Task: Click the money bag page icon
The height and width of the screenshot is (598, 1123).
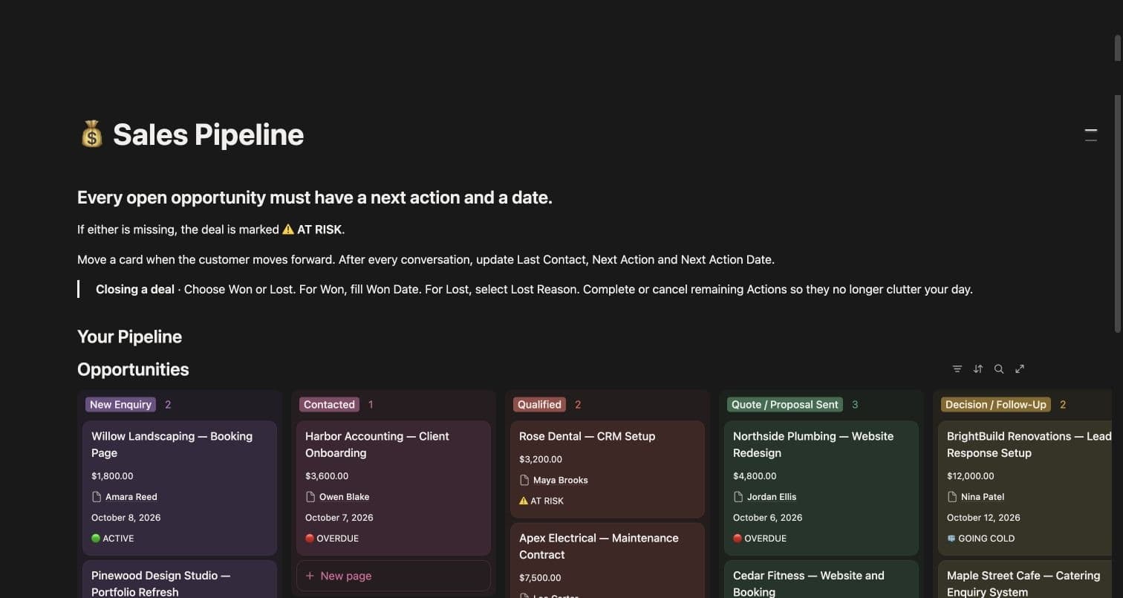Action: pos(91,134)
